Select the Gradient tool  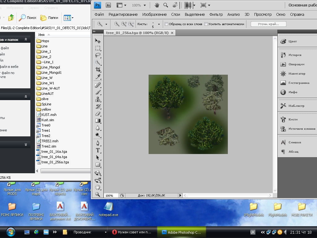98,121
